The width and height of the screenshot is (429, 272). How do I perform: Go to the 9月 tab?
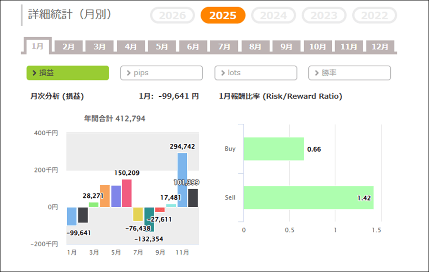(286, 47)
